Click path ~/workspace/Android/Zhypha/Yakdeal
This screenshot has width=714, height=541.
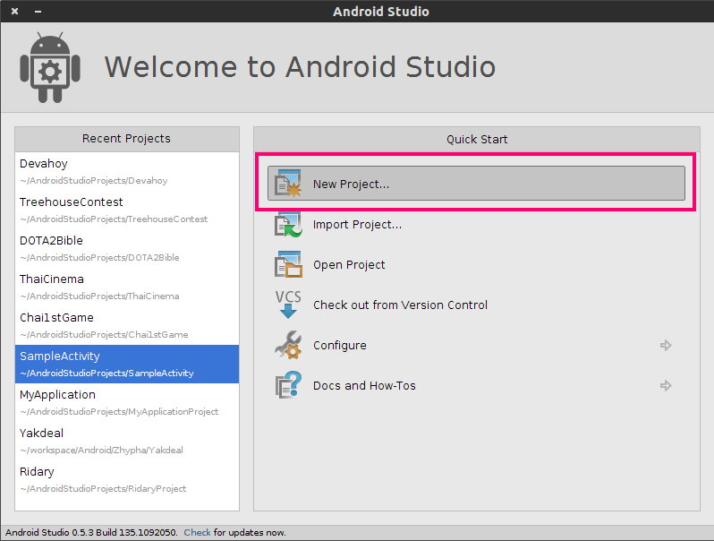click(101, 451)
